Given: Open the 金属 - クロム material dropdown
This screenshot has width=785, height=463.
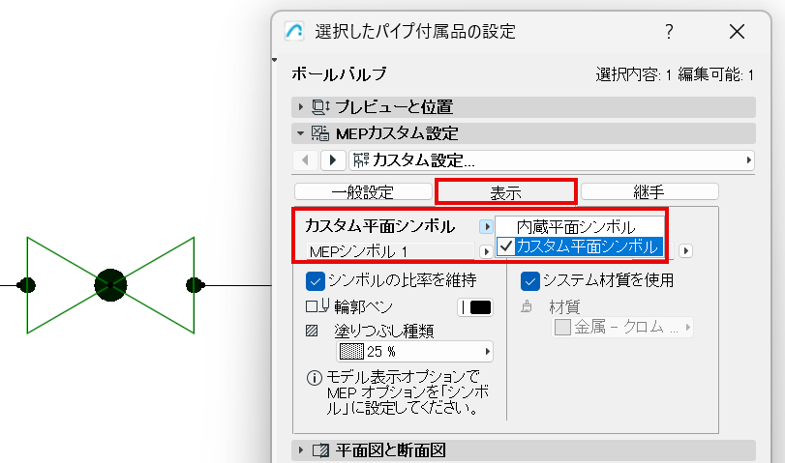Looking at the screenshot, I should [x=622, y=328].
